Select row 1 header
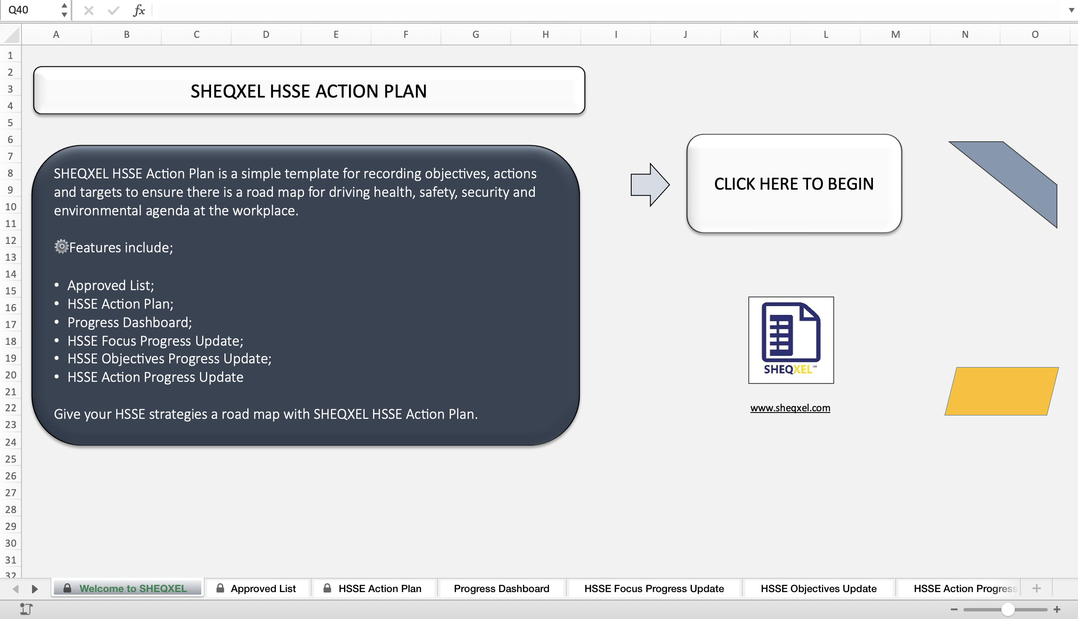The height and width of the screenshot is (619, 1078). pos(11,55)
